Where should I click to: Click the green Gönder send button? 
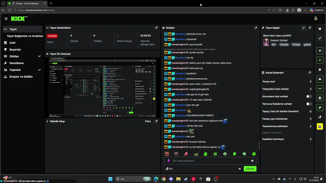[250, 169]
